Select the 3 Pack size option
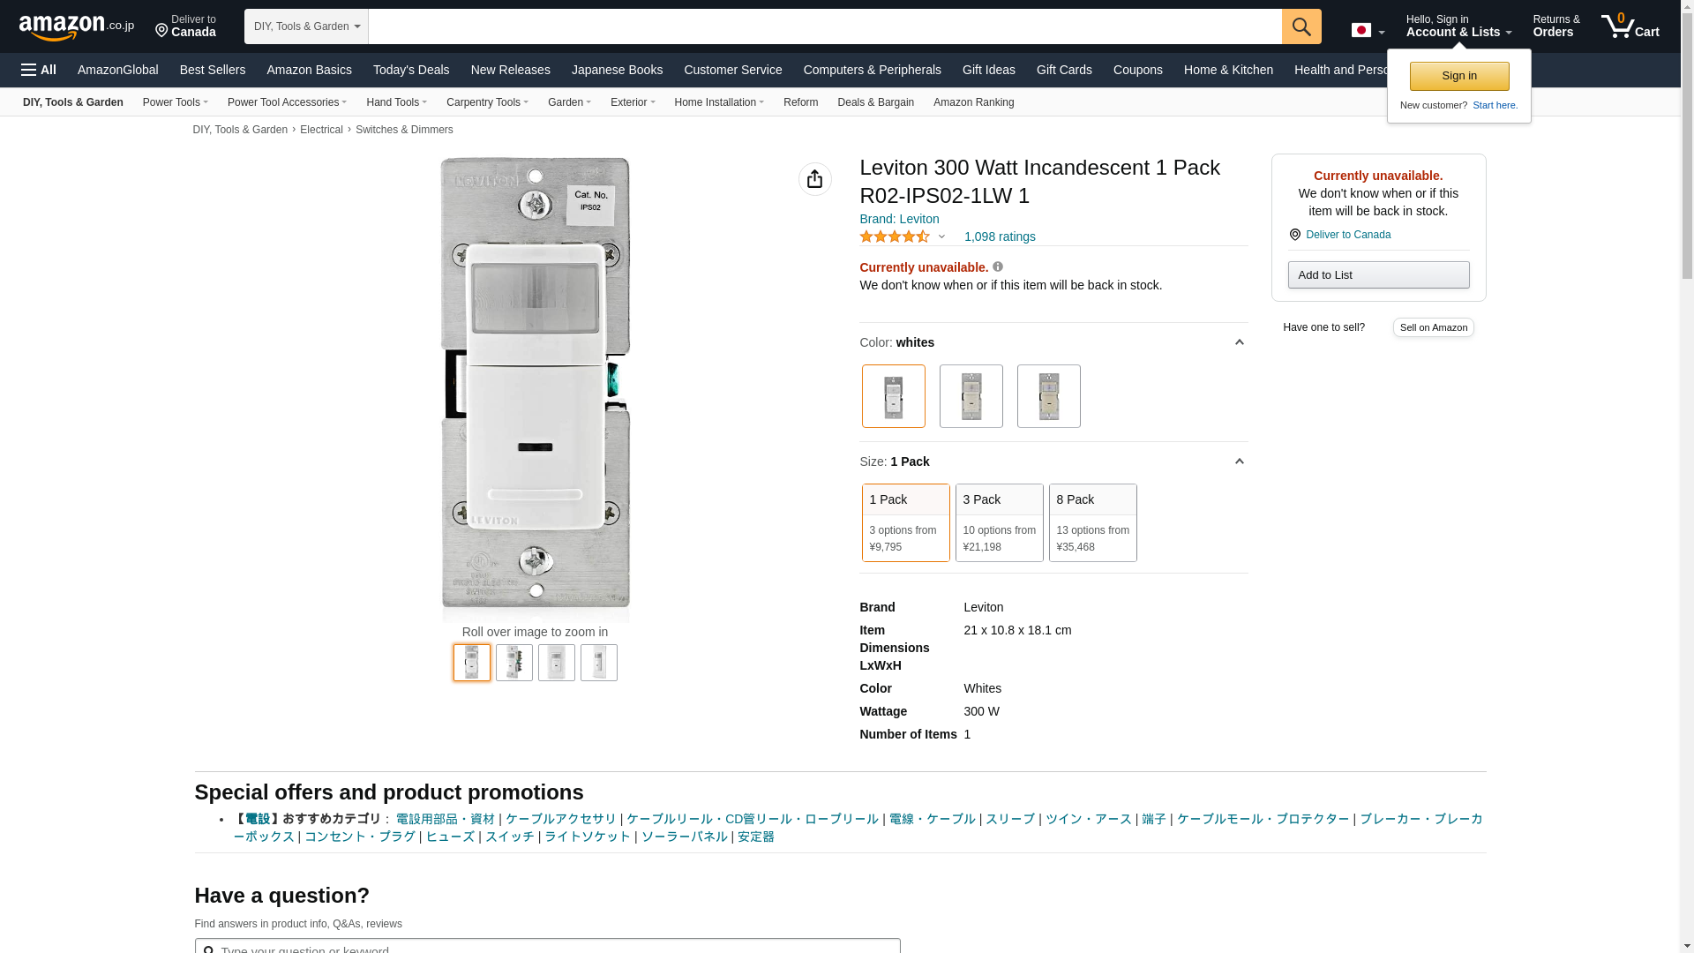The image size is (1694, 953). [999, 522]
